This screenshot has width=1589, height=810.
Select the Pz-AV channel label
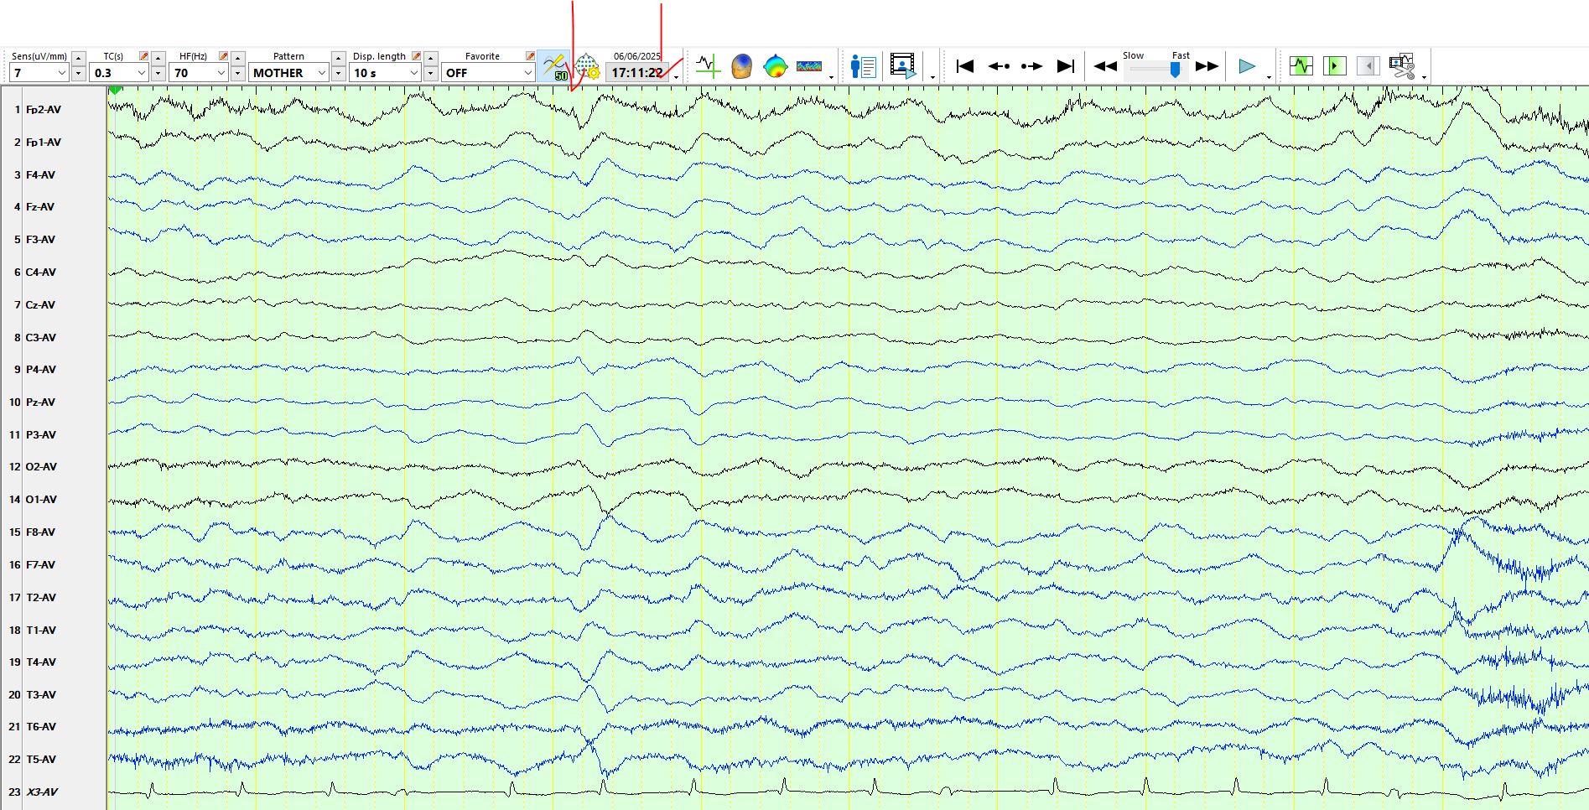(x=41, y=402)
